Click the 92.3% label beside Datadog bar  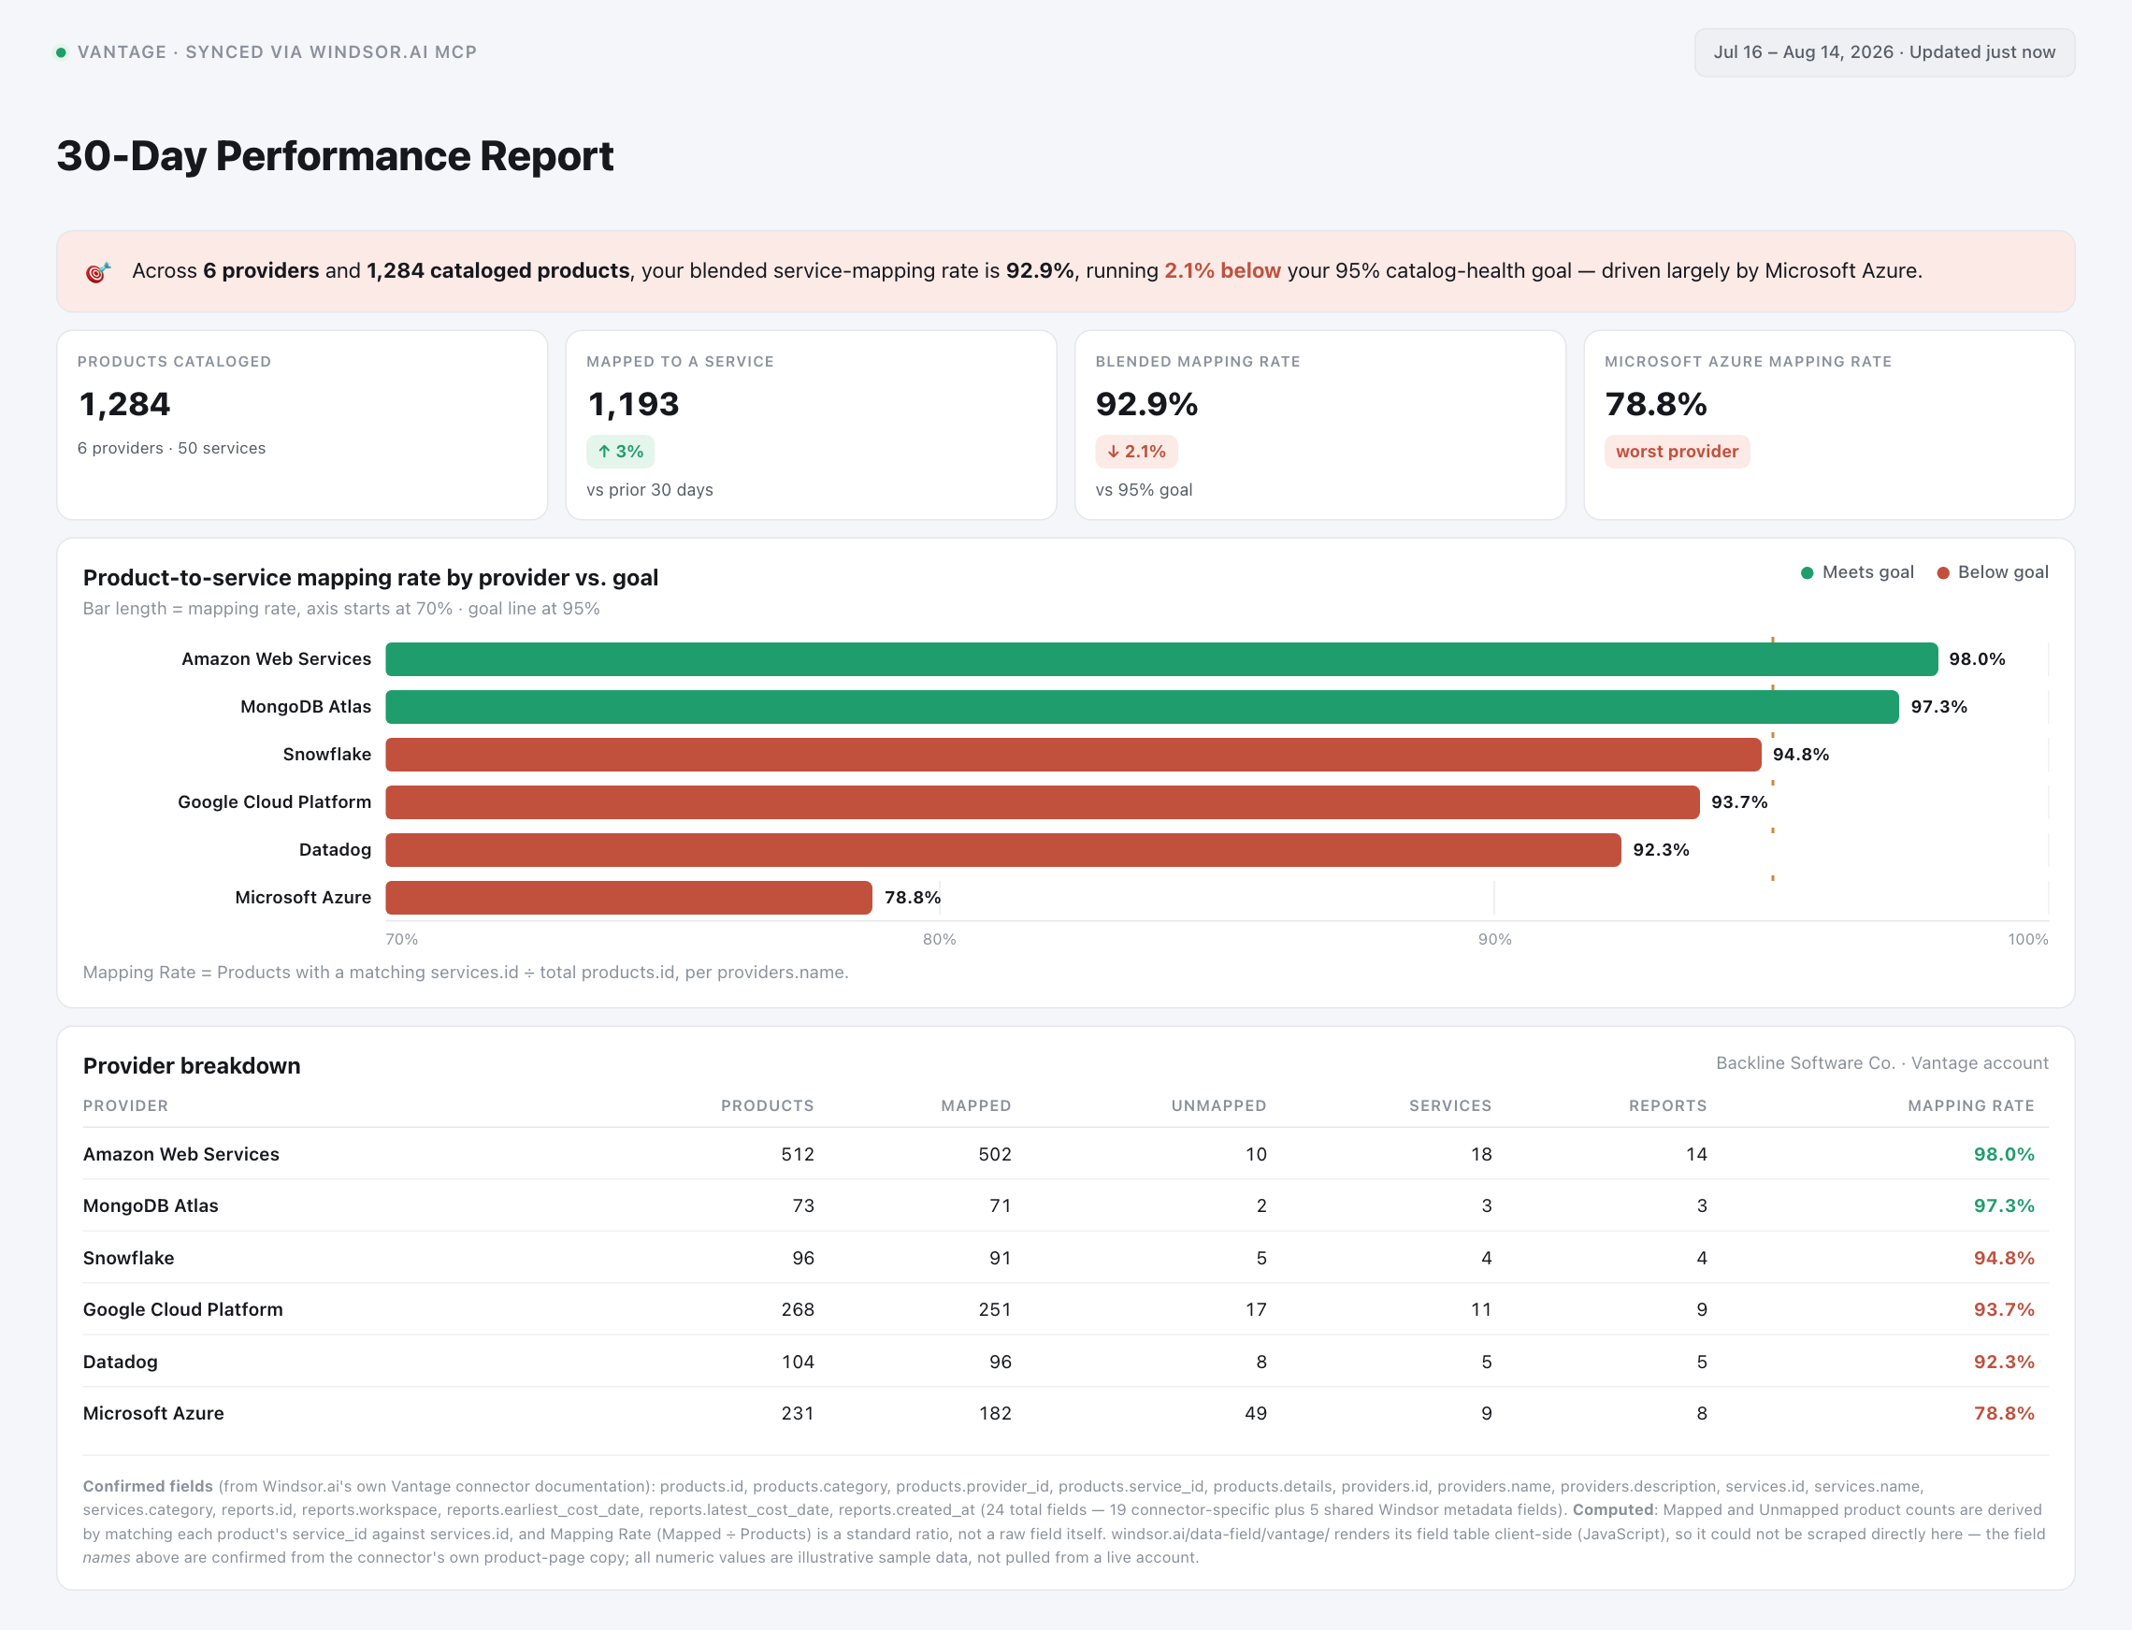coord(1661,849)
